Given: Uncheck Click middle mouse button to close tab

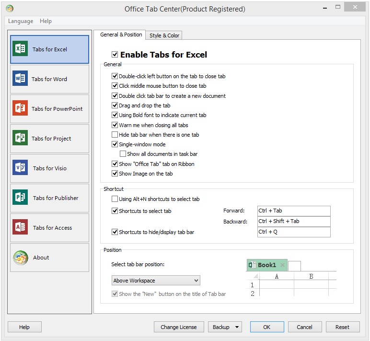Looking at the screenshot, I should click(115, 86).
